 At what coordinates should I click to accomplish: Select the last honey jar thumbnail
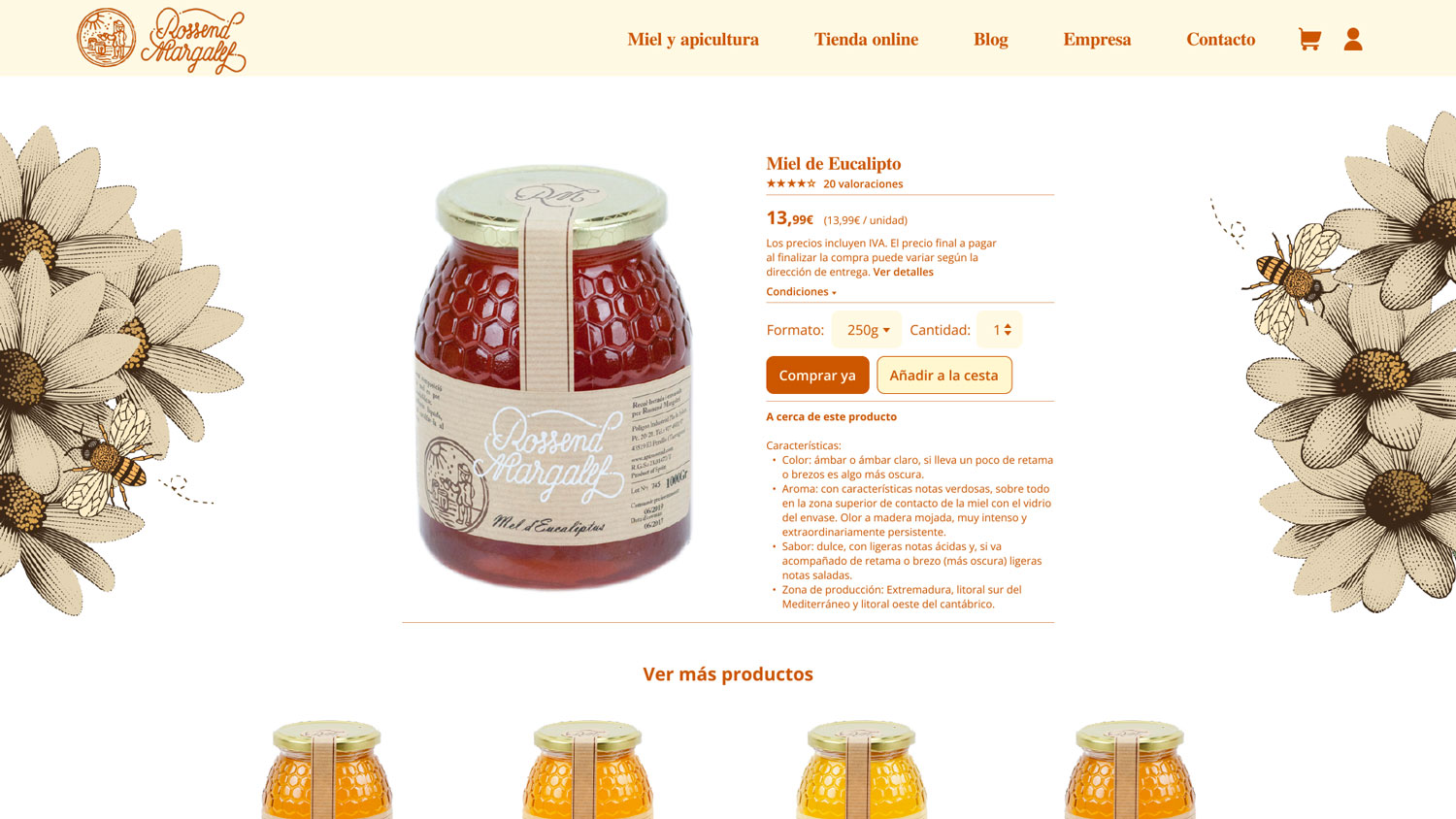click(1130, 769)
